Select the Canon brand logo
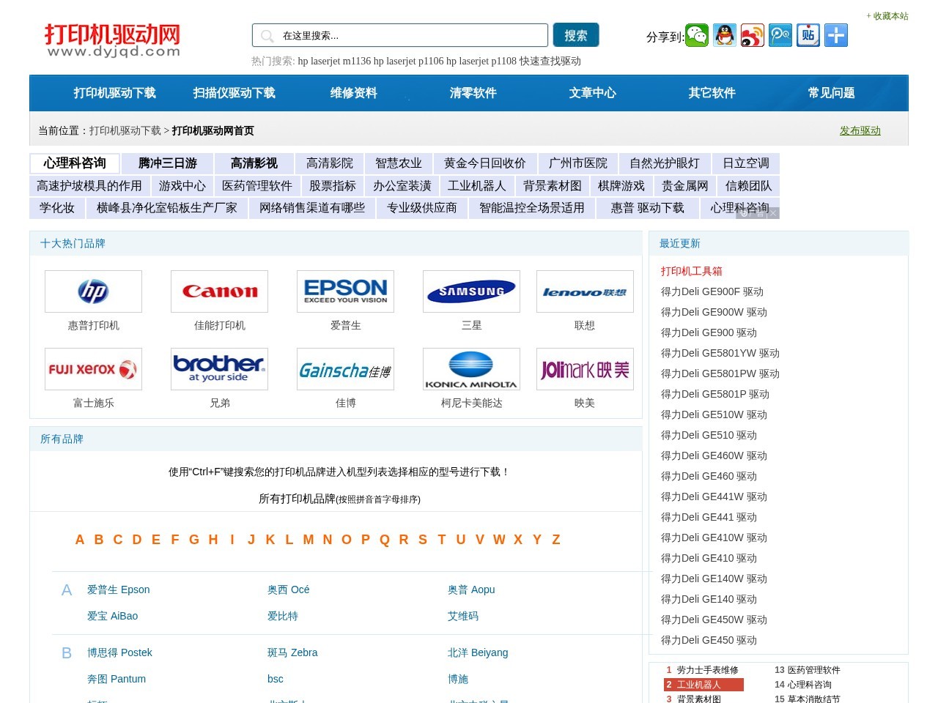938x703 pixels. [219, 291]
